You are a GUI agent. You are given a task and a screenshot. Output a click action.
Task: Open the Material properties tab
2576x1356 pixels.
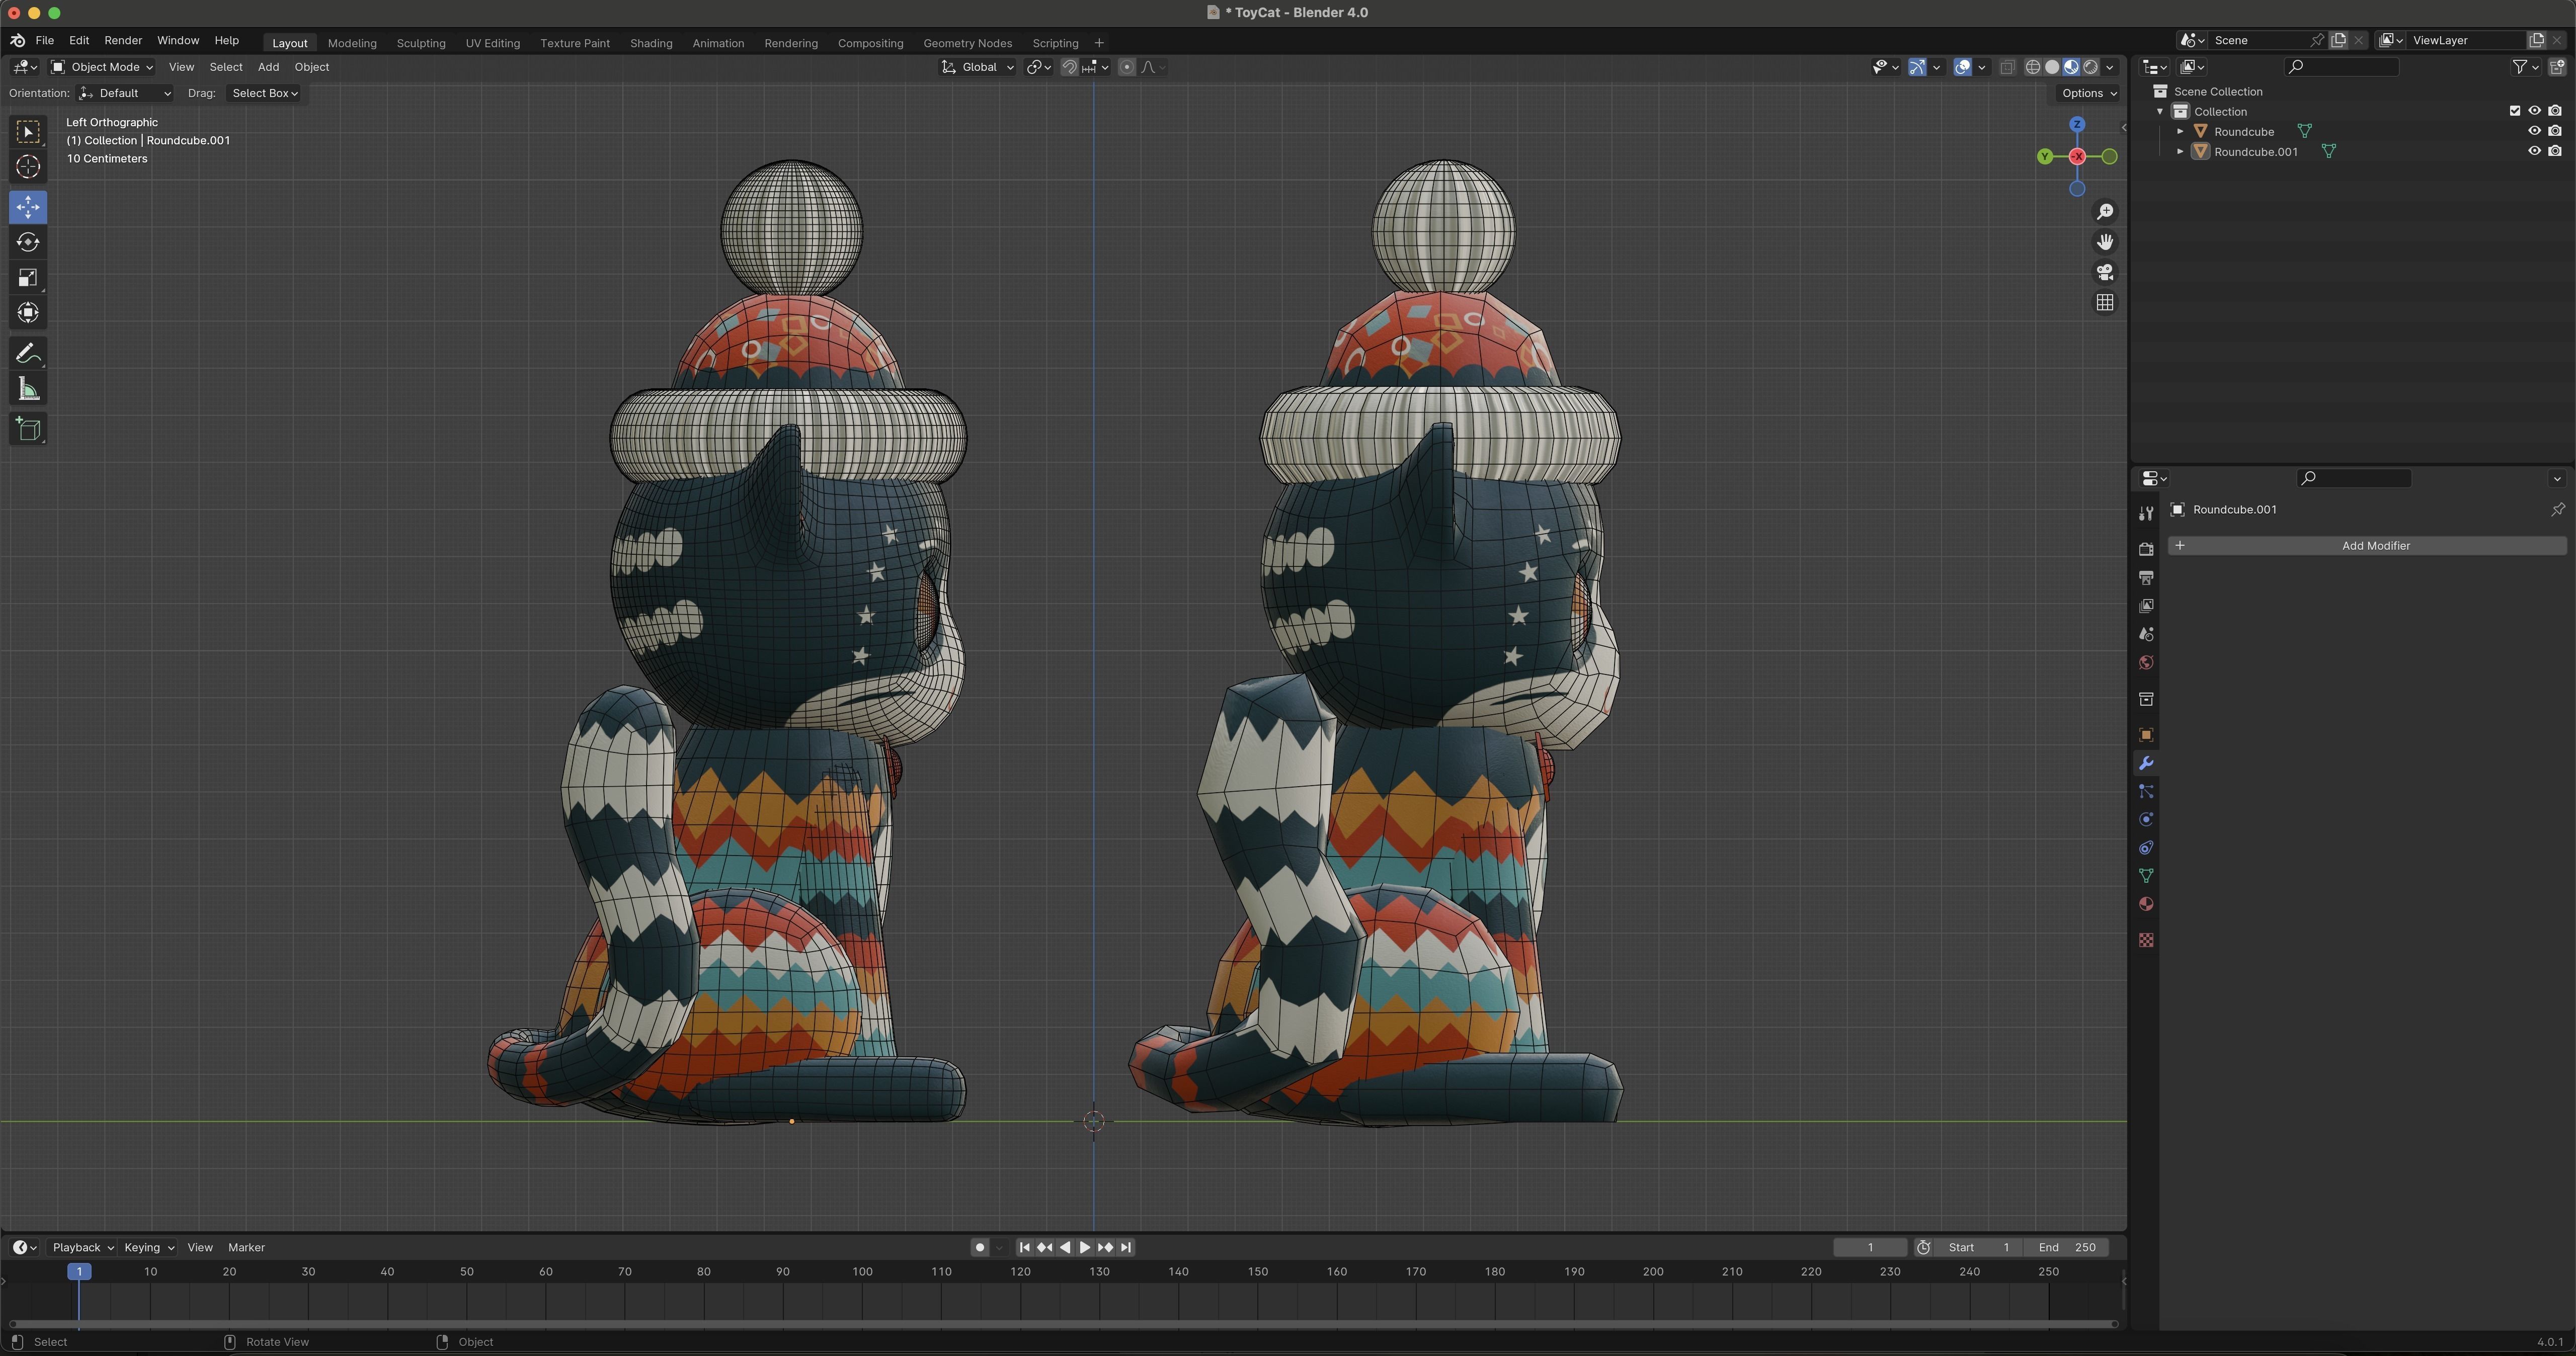click(2146, 904)
